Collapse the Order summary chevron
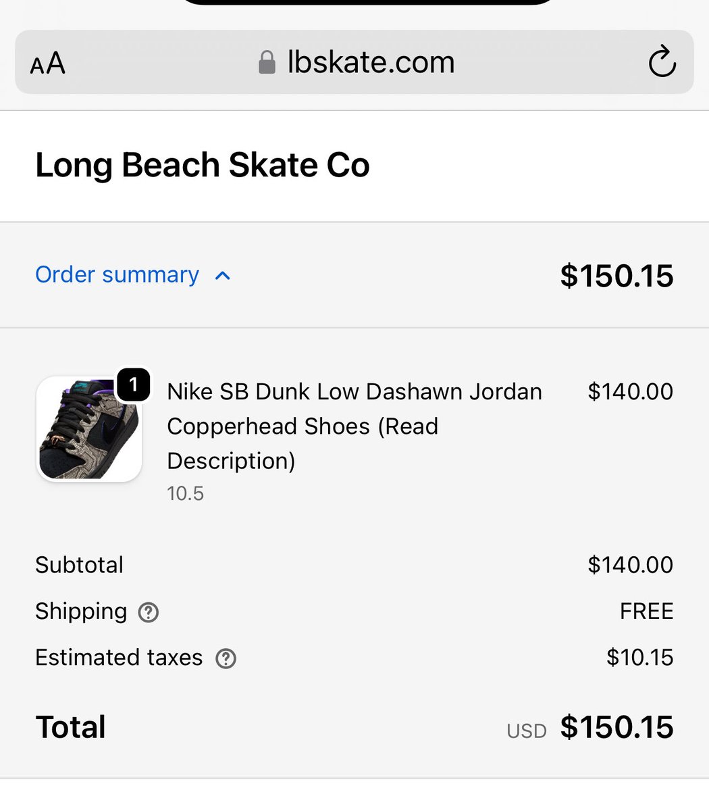The height and width of the screenshot is (811, 709). coord(222,276)
